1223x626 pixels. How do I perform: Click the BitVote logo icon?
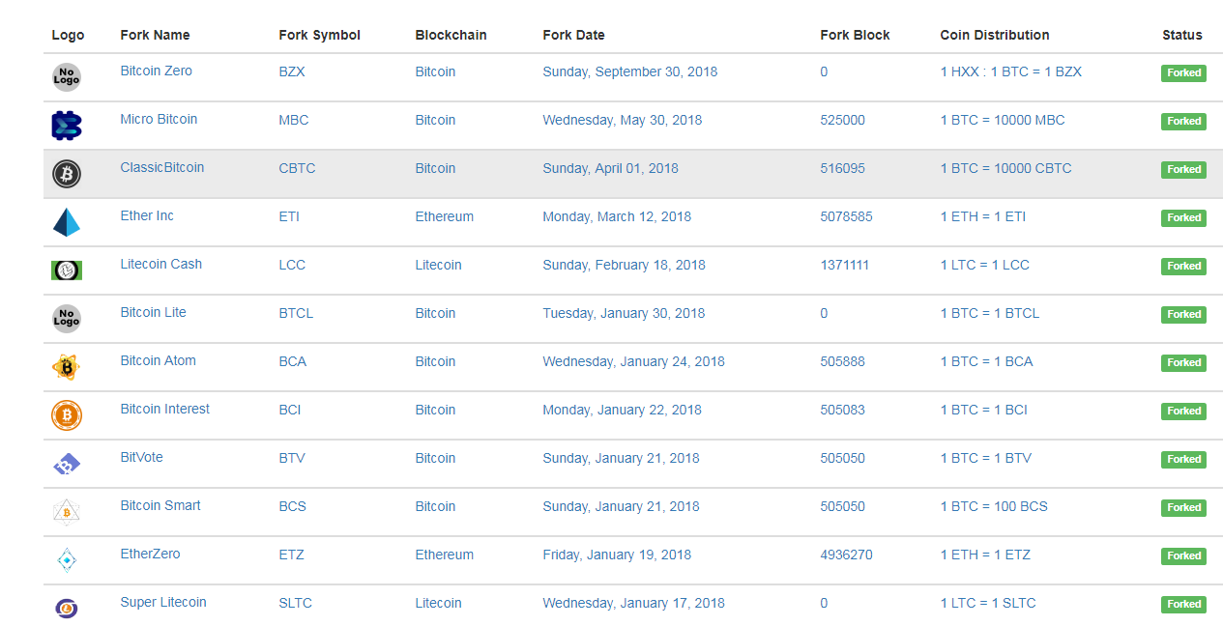(67, 465)
